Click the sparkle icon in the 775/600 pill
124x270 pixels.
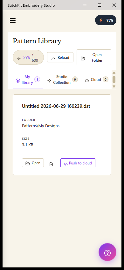click(19, 59)
